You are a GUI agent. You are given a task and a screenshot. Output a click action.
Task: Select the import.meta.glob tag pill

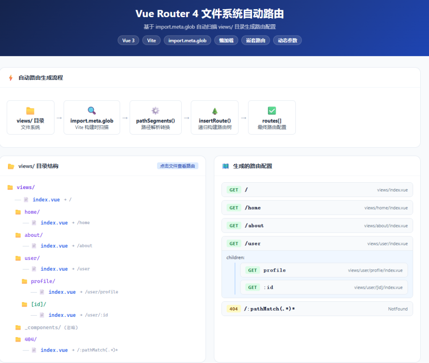tap(187, 41)
